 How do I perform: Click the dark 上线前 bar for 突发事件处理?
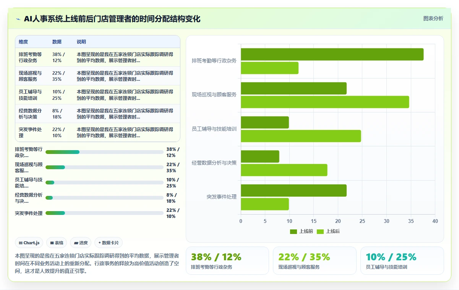294,191
